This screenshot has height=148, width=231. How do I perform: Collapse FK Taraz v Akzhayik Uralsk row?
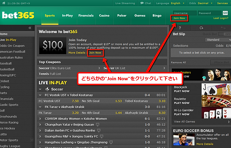40,107
